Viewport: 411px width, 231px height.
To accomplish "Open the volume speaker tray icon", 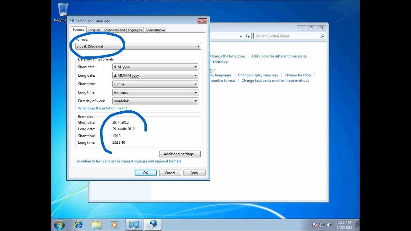I will click(329, 225).
